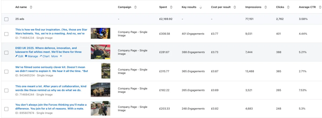Sort by Impressions column arrows

tap(266, 7)
